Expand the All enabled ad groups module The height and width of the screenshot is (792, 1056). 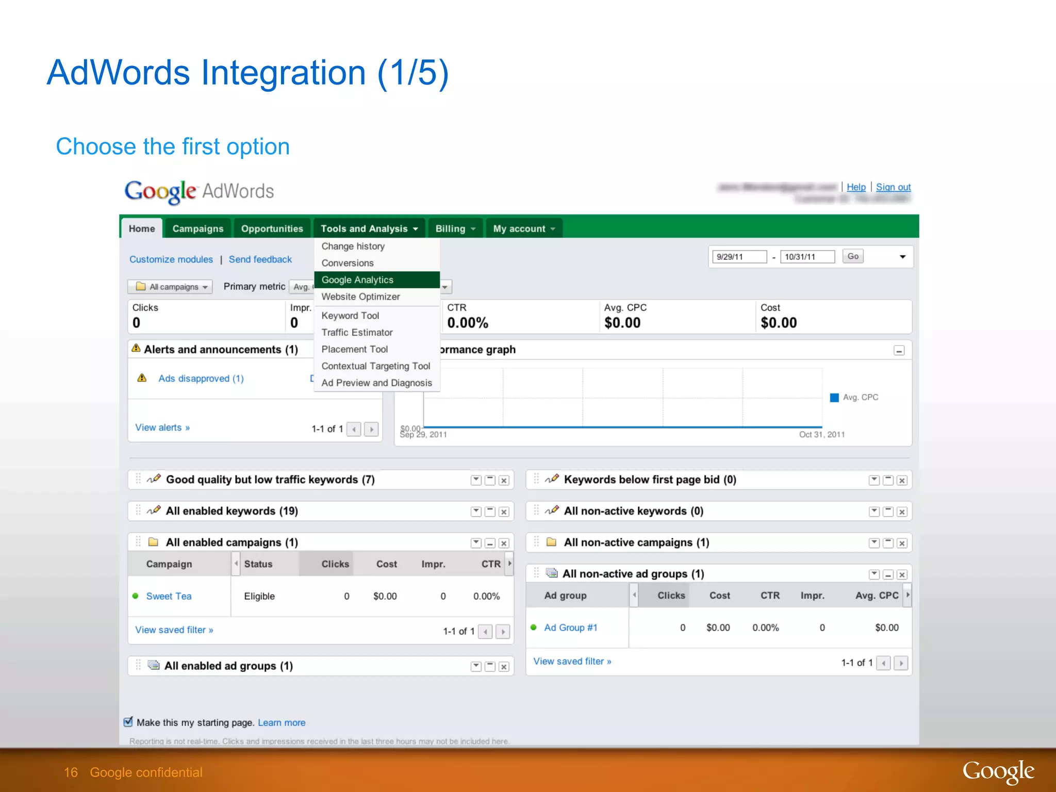point(490,667)
